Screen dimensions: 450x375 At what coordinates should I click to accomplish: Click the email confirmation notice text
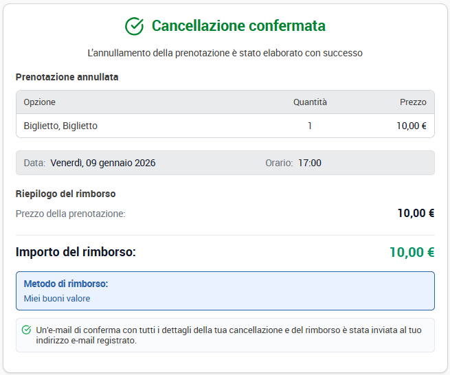point(229,335)
